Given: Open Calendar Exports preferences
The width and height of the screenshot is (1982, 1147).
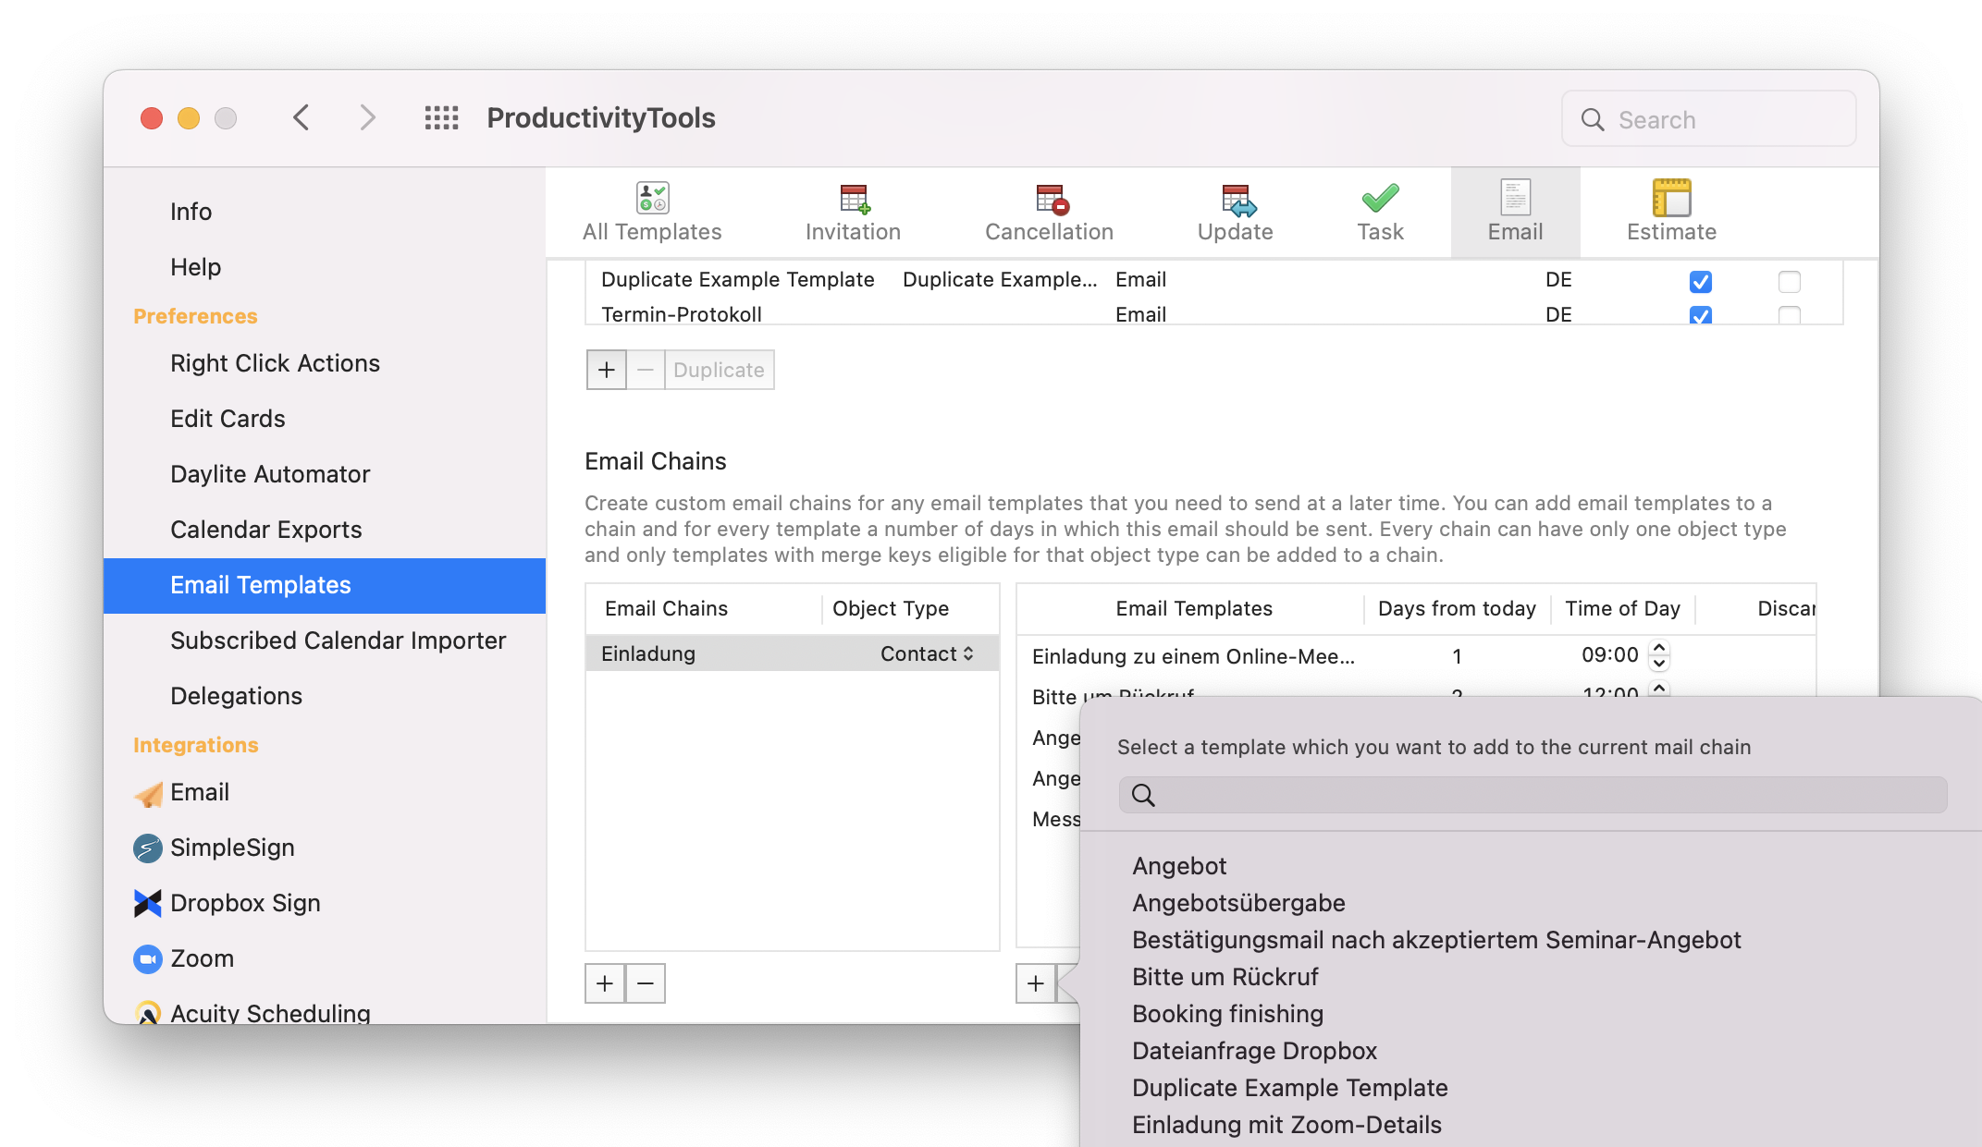Looking at the screenshot, I should click(265, 530).
